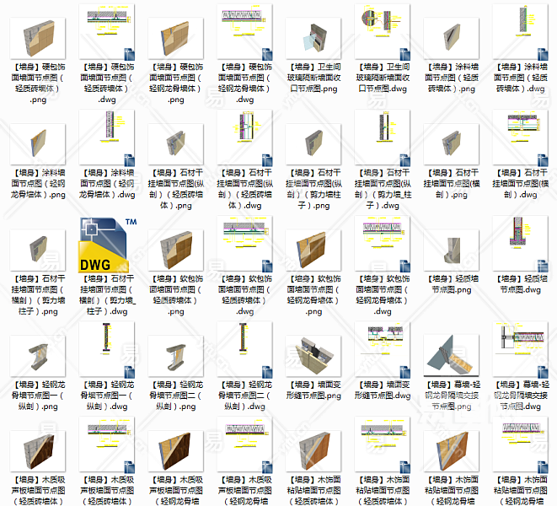Click file name 轻质墙节点图.dwg
This screenshot has height=506, width=557.
pyautogui.click(x=521, y=284)
